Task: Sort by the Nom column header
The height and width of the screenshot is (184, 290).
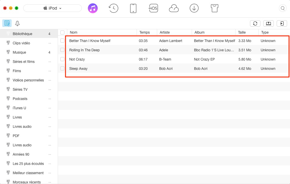Action: tap(102, 32)
